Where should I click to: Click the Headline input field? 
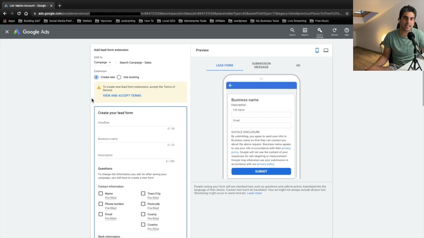point(136,123)
